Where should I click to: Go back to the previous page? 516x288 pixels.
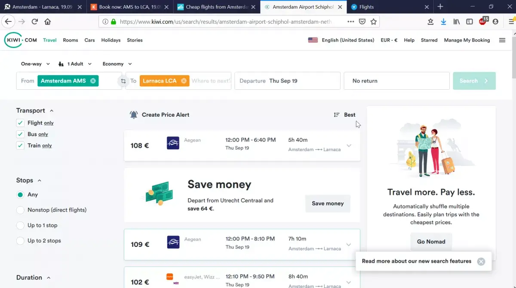point(8,22)
